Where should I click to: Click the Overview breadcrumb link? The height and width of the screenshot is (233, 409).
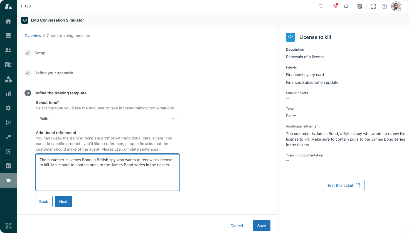(33, 36)
